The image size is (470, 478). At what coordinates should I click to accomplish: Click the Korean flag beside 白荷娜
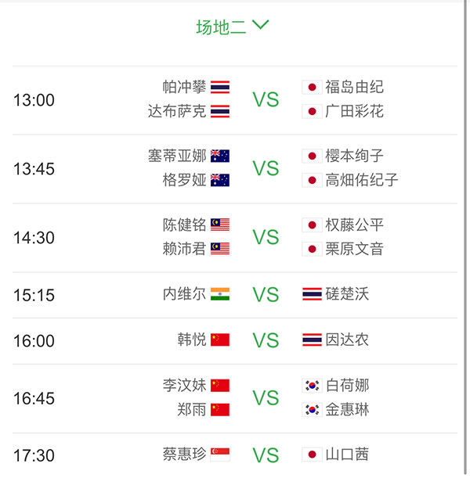tap(312, 385)
